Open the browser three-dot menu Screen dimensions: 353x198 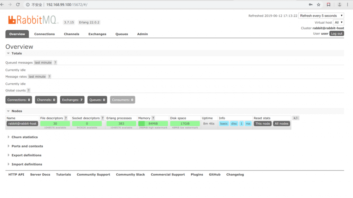point(348,5)
